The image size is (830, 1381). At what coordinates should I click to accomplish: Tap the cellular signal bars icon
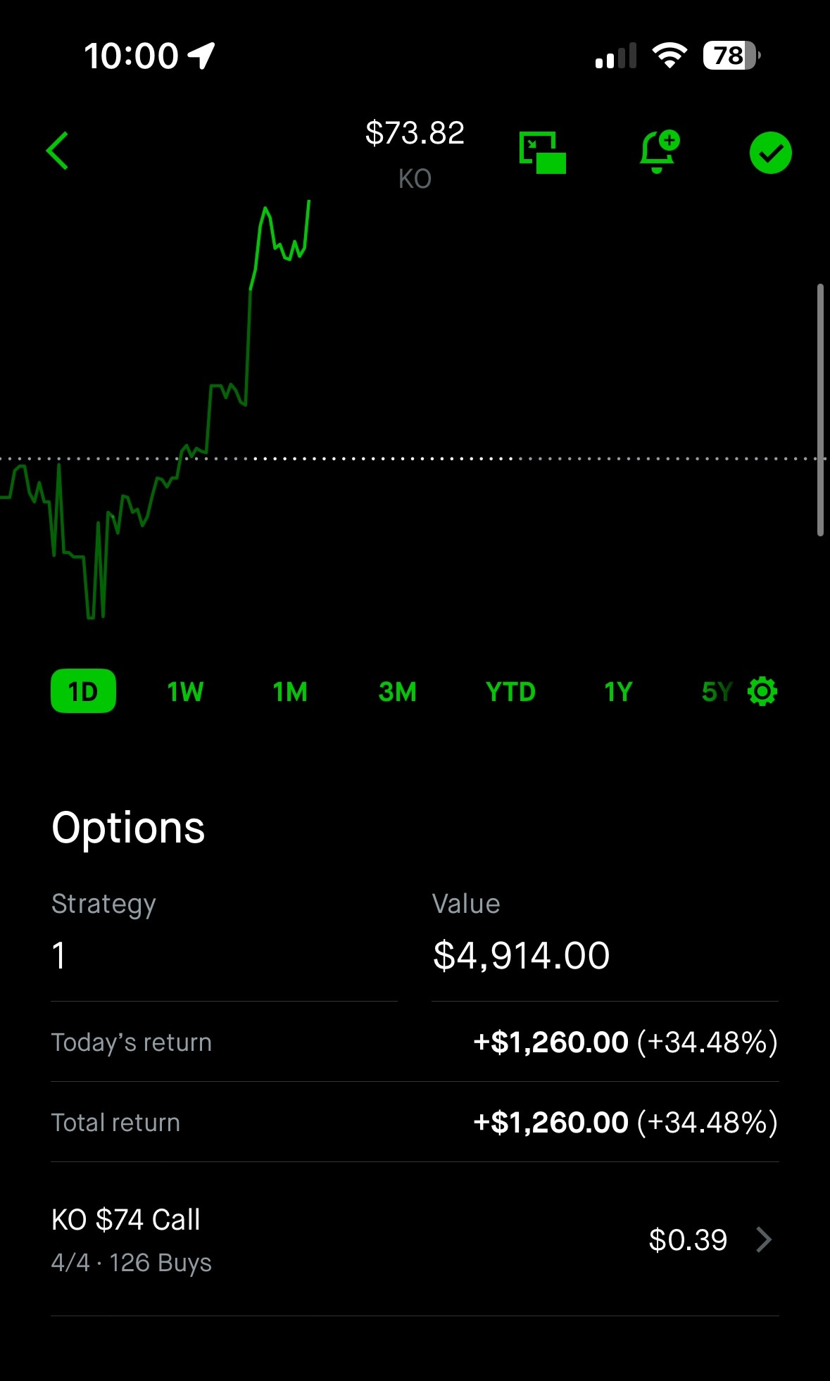coord(615,56)
